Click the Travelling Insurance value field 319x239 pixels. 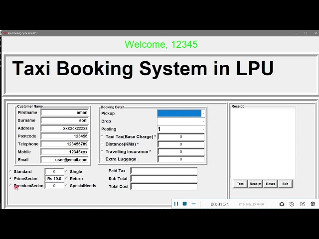(x=181, y=152)
